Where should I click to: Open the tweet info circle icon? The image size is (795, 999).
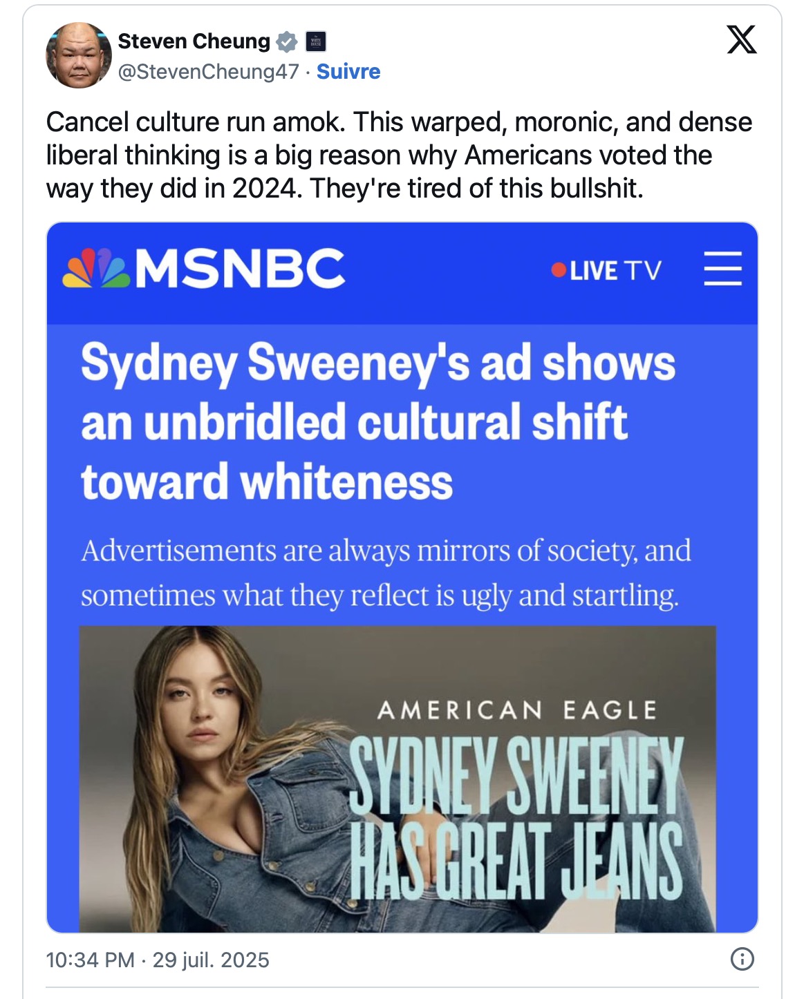pos(742,959)
